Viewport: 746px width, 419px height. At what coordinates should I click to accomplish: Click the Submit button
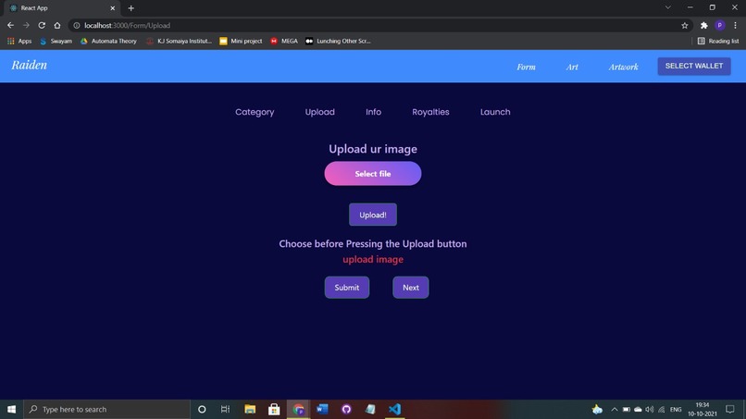(x=347, y=288)
